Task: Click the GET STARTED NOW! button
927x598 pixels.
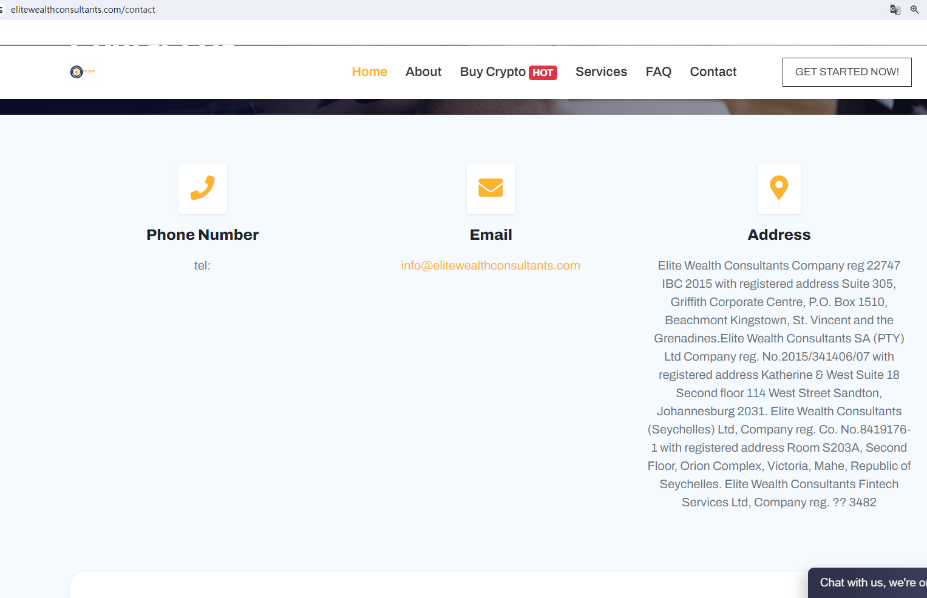Action: (x=847, y=72)
